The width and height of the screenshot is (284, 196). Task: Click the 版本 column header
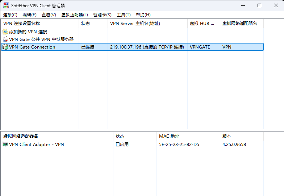pos(227,136)
